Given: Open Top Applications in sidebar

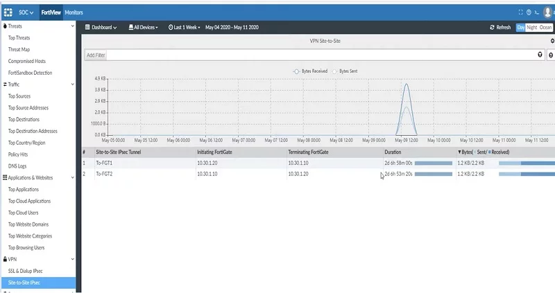Looking at the screenshot, I should tap(24, 189).
